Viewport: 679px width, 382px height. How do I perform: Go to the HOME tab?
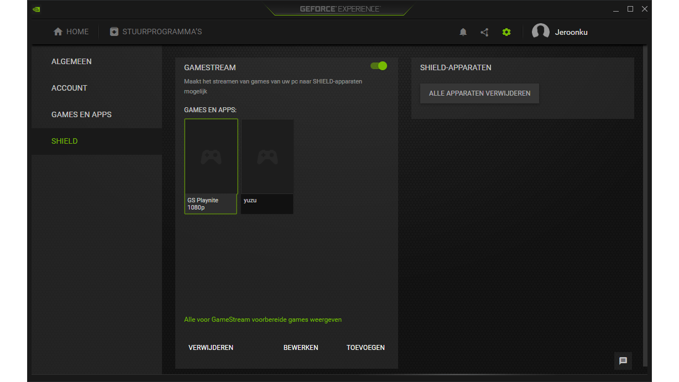pos(71,32)
